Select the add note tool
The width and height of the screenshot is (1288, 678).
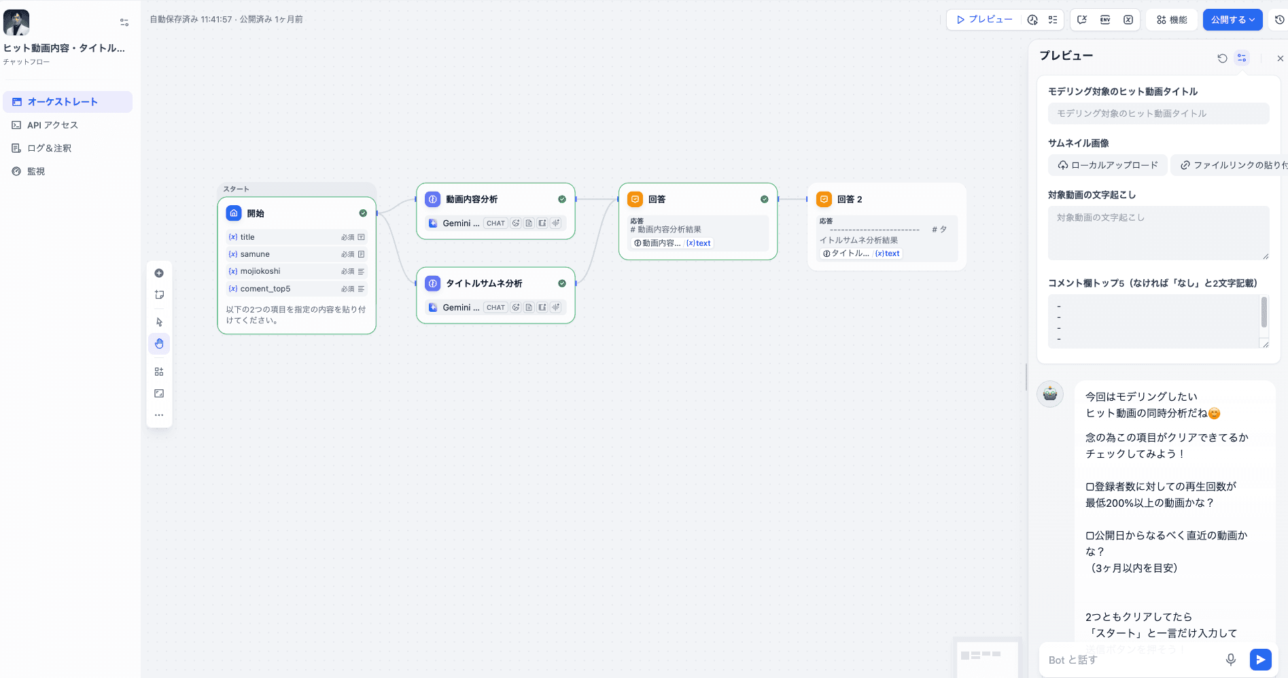[x=159, y=295]
